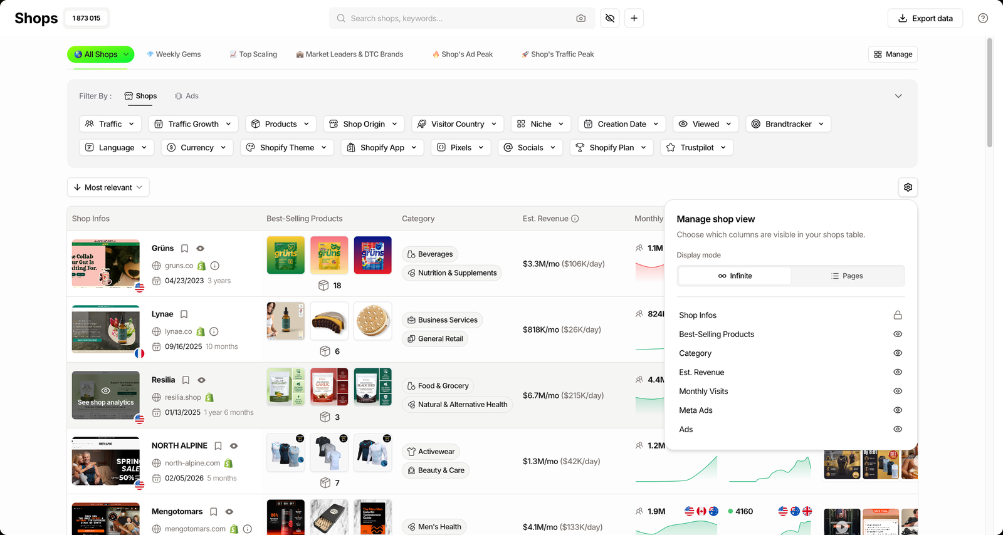This screenshot has height=535, width=1003.
Task: Bookmark the NORTH ALPINE shop
Action: [218, 446]
